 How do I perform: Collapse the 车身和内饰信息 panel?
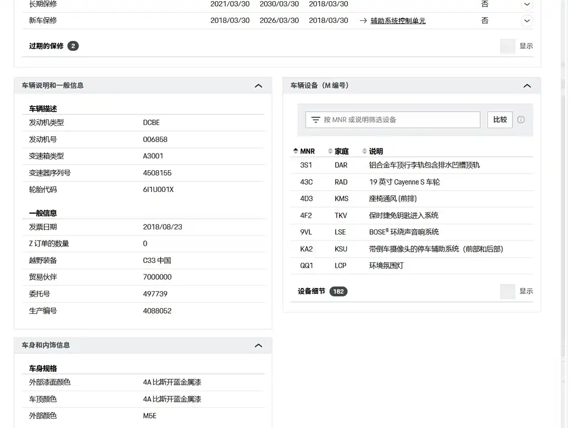coord(258,345)
